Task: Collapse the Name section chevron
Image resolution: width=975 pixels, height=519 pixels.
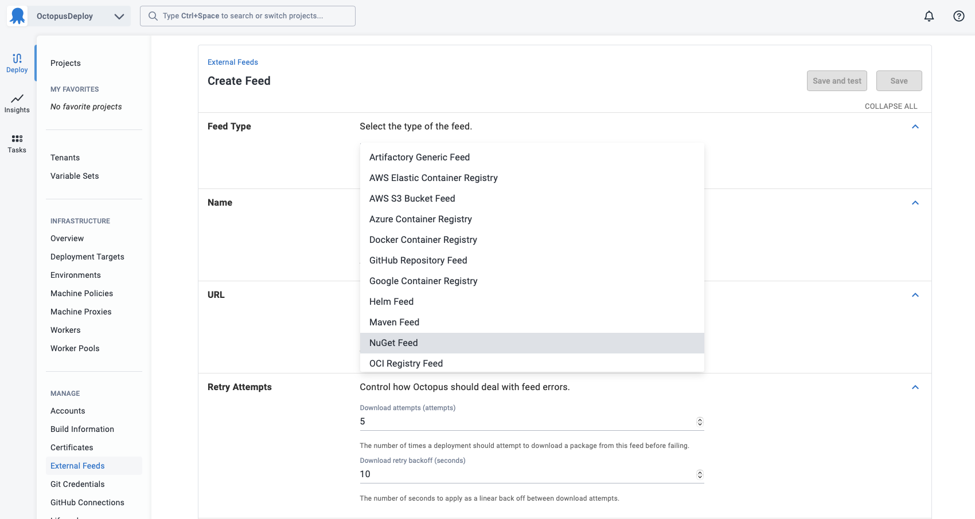Action: pos(915,203)
